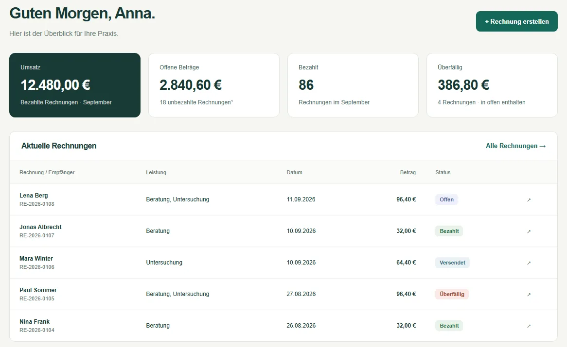Open Jonas Albrecht invoice arrow icon
Screen dimensions: 567x347
(x=529, y=231)
